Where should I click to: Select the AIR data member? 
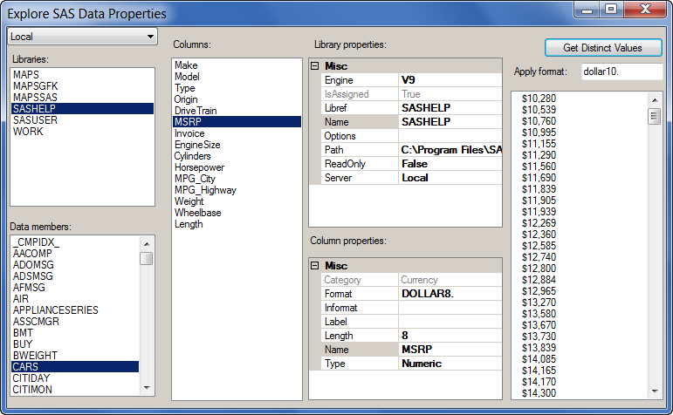pyautogui.click(x=21, y=299)
